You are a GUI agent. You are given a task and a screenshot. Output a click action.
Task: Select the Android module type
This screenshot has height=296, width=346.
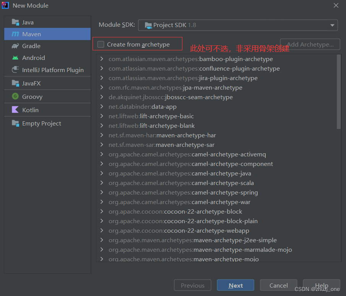tap(47, 58)
